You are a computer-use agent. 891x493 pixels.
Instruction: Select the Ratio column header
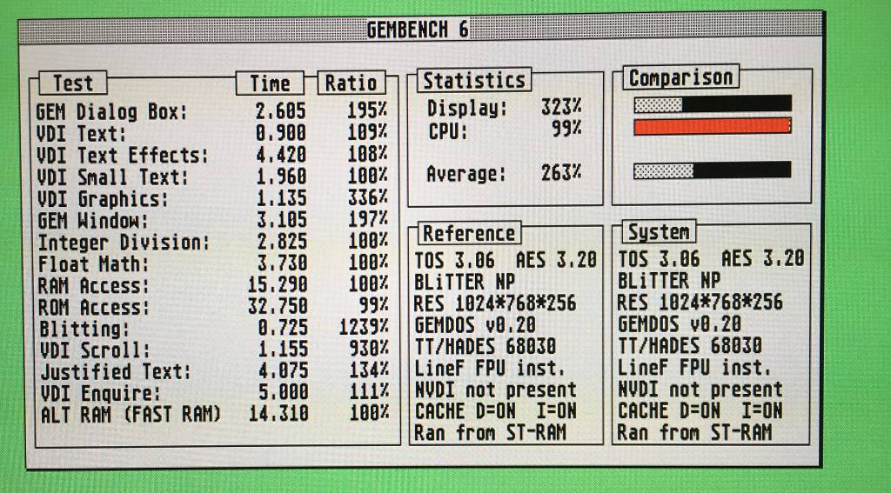click(x=352, y=83)
